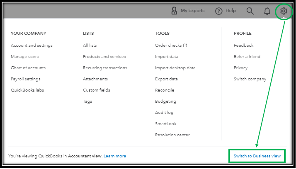
Task: Open Chart of accounts
Action: click(28, 68)
